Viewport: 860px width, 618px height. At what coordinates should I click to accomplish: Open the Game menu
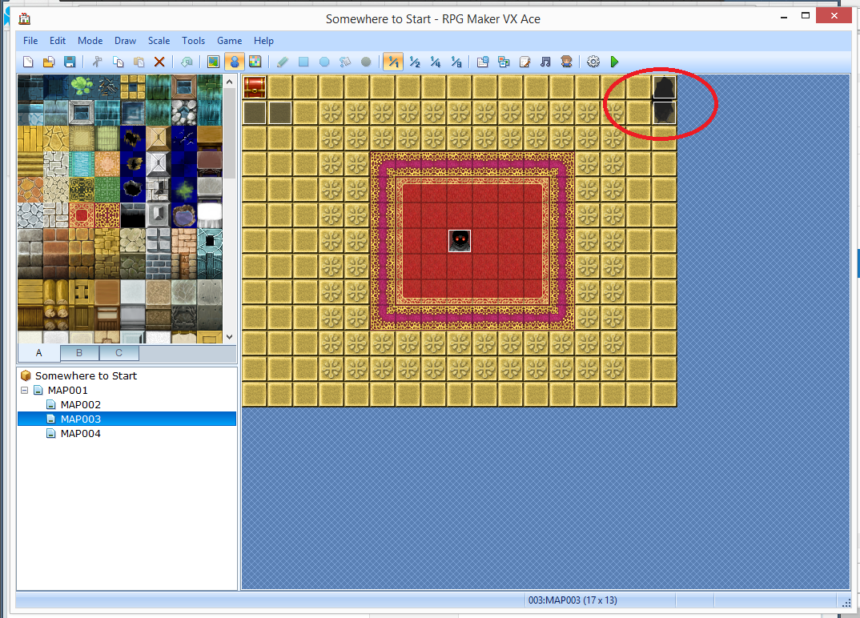coord(229,41)
